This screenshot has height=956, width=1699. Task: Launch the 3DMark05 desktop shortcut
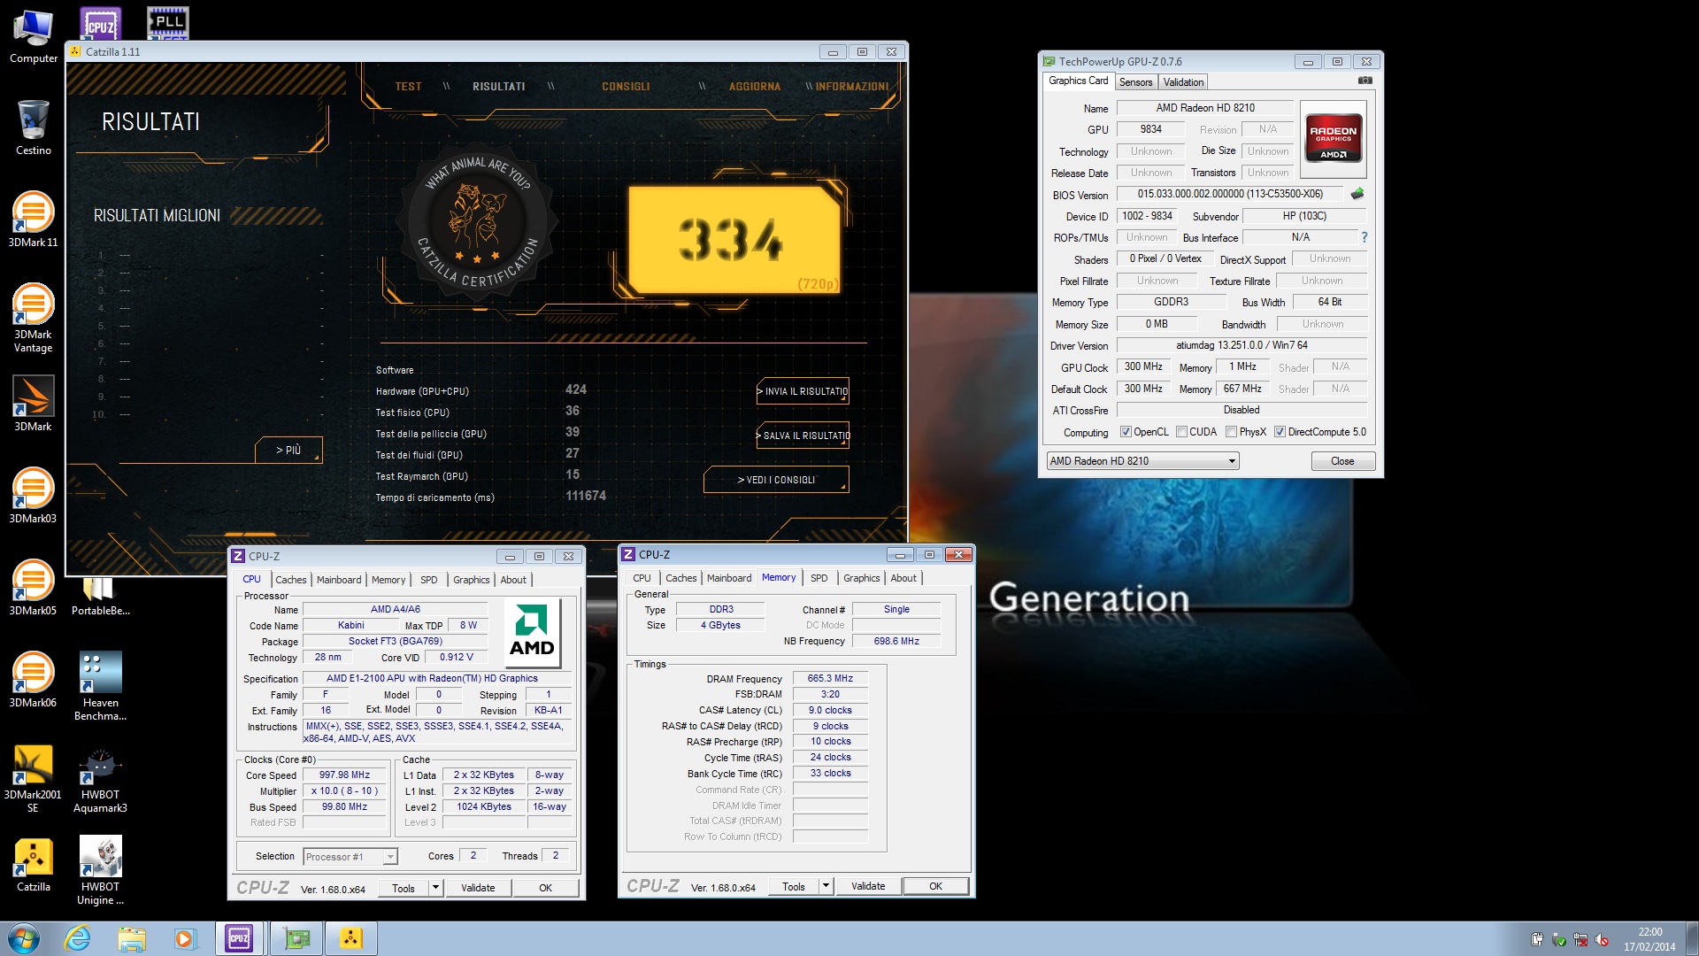click(34, 588)
